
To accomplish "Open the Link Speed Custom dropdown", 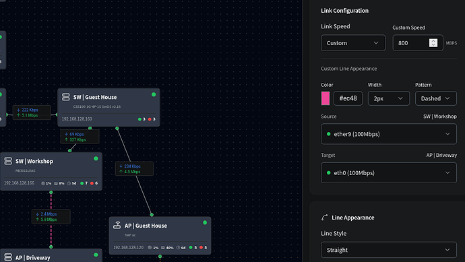I will [353, 43].
